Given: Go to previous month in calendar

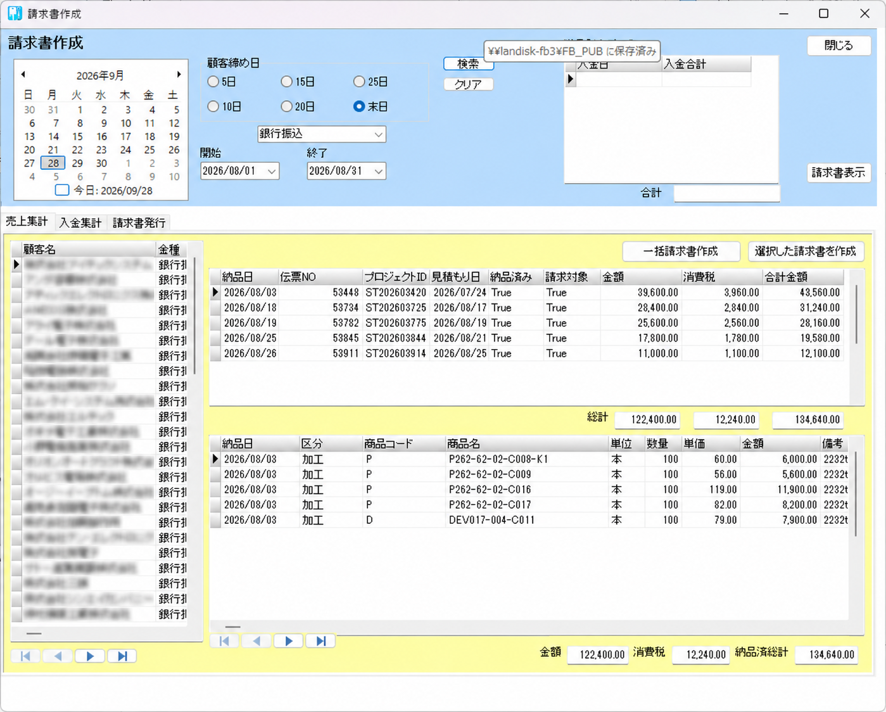Looking at the screenshot, I should click(23, 75).
